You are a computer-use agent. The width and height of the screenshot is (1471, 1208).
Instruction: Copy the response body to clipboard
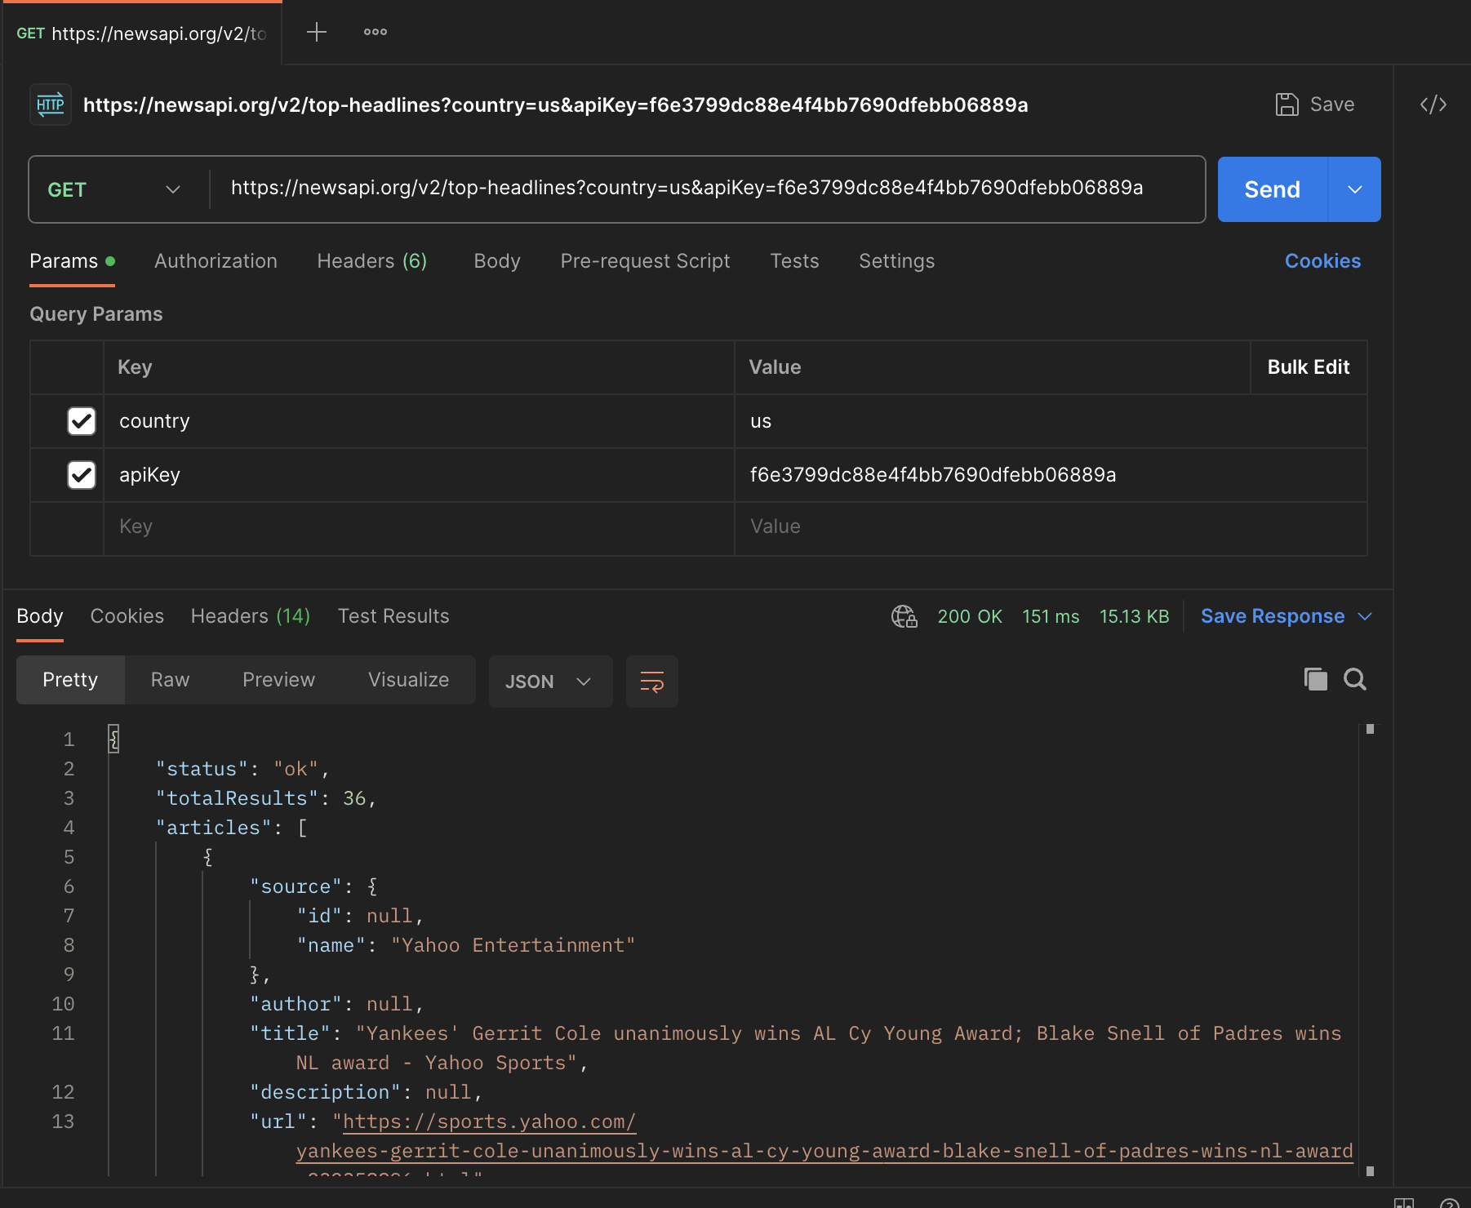click(x=1316, y=678)
